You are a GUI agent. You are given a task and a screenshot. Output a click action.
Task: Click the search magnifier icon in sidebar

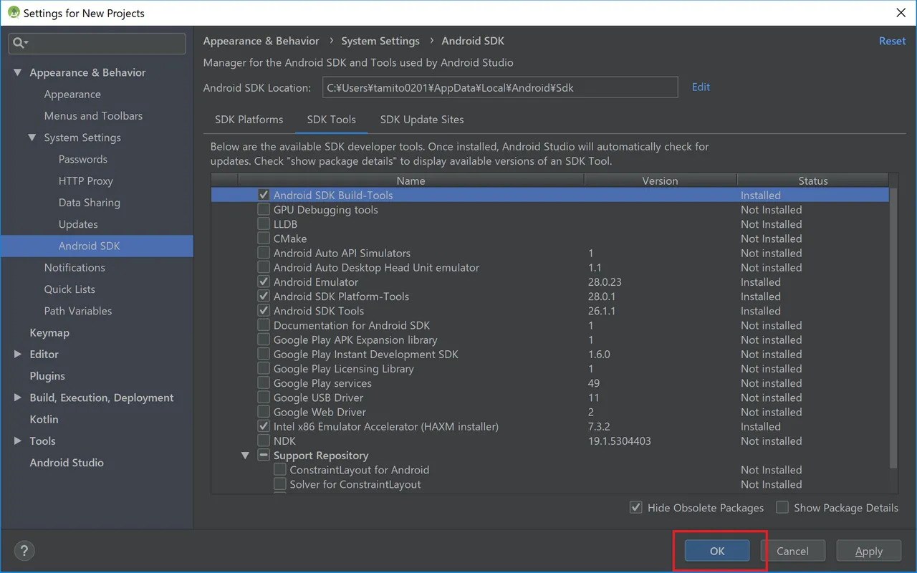pyautogui.click(x=20, y=43)
